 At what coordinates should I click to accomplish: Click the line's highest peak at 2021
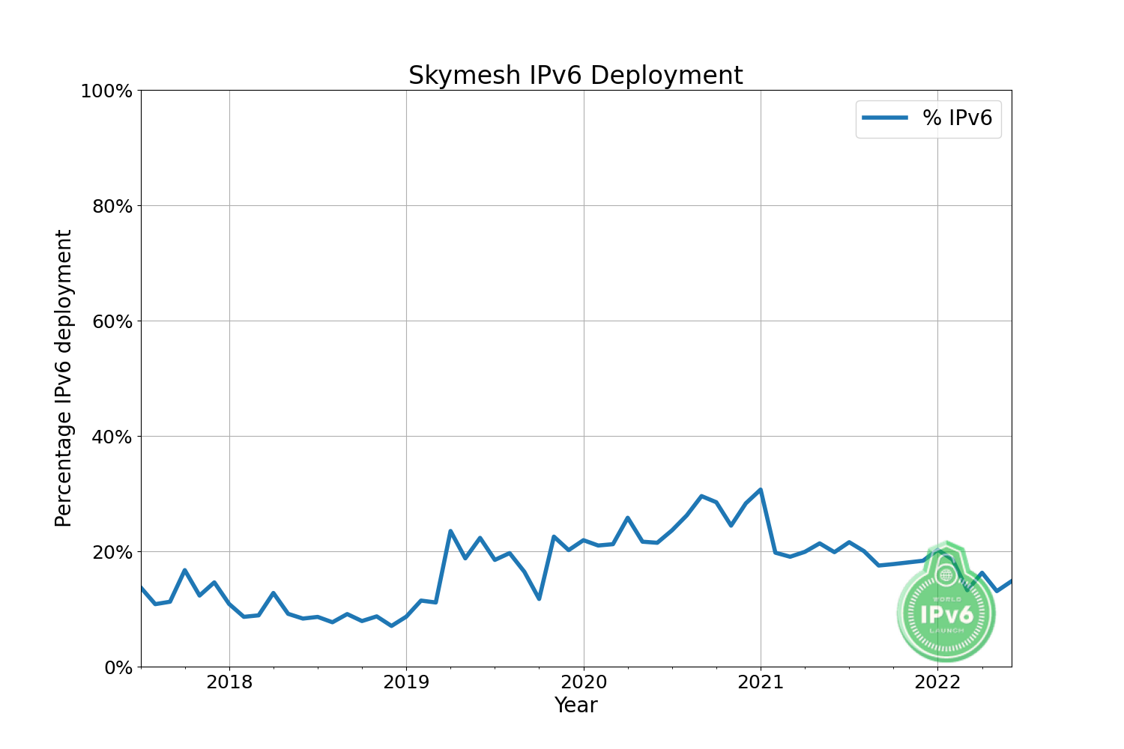[761, 490]
